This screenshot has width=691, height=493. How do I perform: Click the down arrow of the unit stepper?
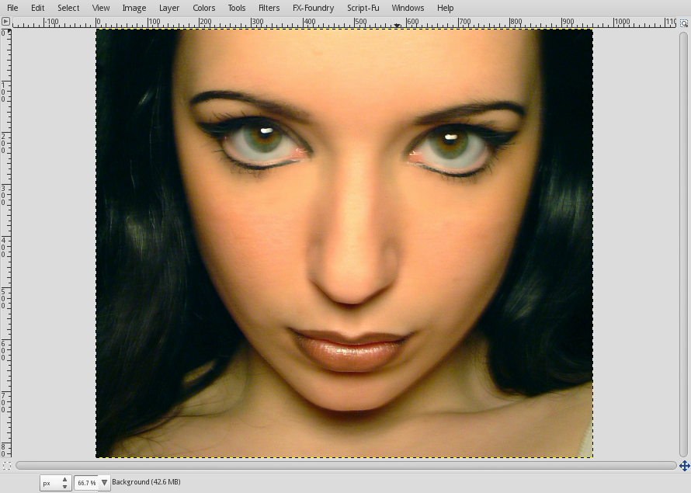tap(64, 485)
